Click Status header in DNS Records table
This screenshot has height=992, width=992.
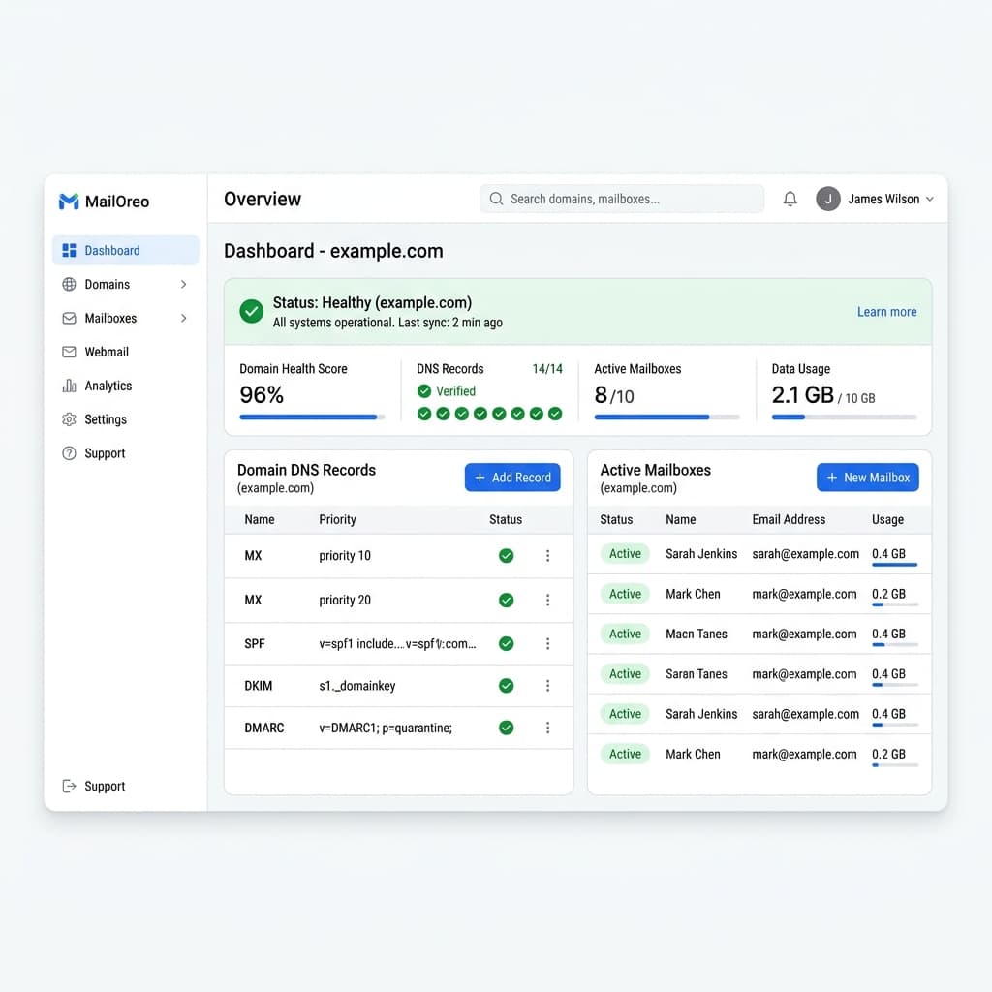click(506, 519)
